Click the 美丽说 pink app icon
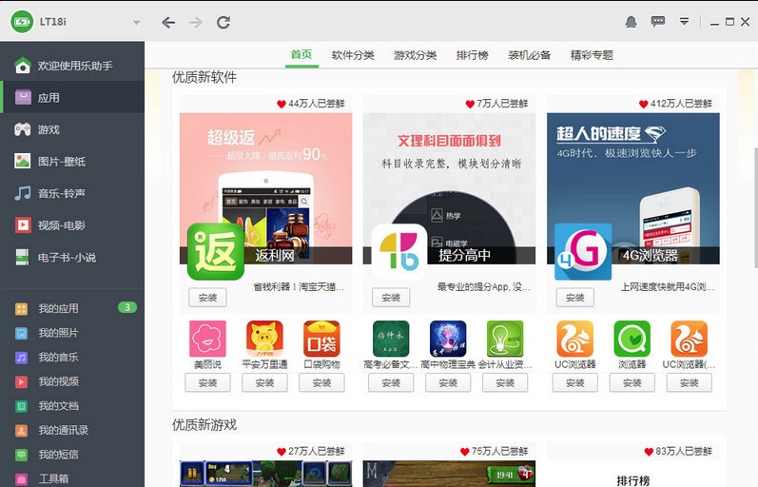 tap(207, 339)
